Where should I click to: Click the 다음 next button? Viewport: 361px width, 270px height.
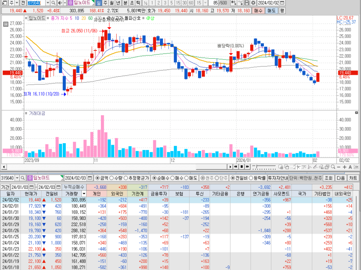341,178
